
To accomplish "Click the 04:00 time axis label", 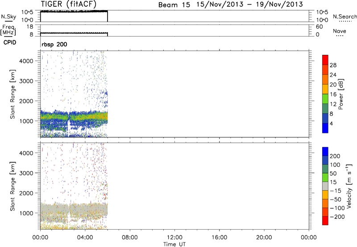I will 85,238.
